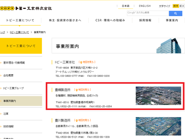Open the CSR・環境への取組み menu
185x139 pixels.
[x=110, y=20]
